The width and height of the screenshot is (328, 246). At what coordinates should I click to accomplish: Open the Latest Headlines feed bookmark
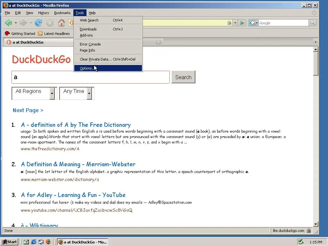[x=54, y=33]
